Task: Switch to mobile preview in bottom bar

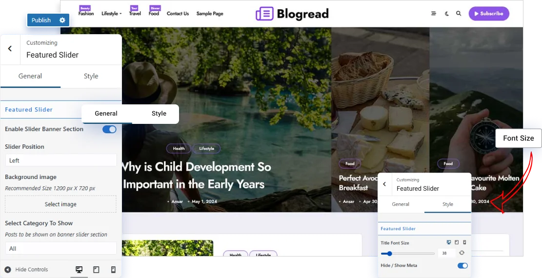Action: tap(113, 270)
